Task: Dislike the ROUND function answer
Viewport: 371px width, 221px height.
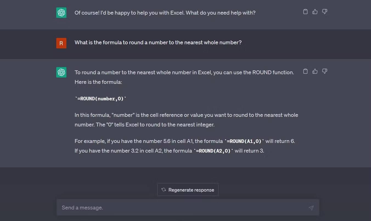Action: [325, 71]
